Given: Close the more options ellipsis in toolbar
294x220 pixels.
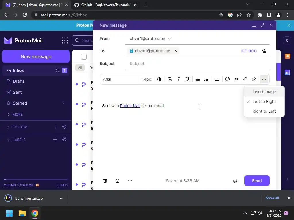Looking at the screenshot, I should pos(264,79).
